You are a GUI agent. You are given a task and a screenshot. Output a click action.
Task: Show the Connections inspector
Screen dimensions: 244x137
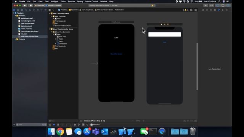(226, 10)
